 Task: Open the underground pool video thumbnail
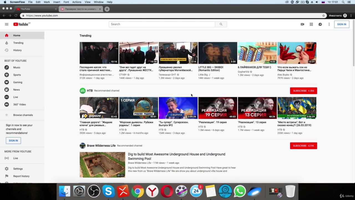[102, 165]
